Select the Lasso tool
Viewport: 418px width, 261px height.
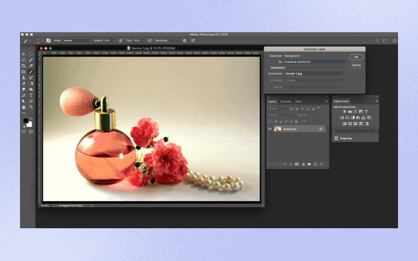[24, 60]
